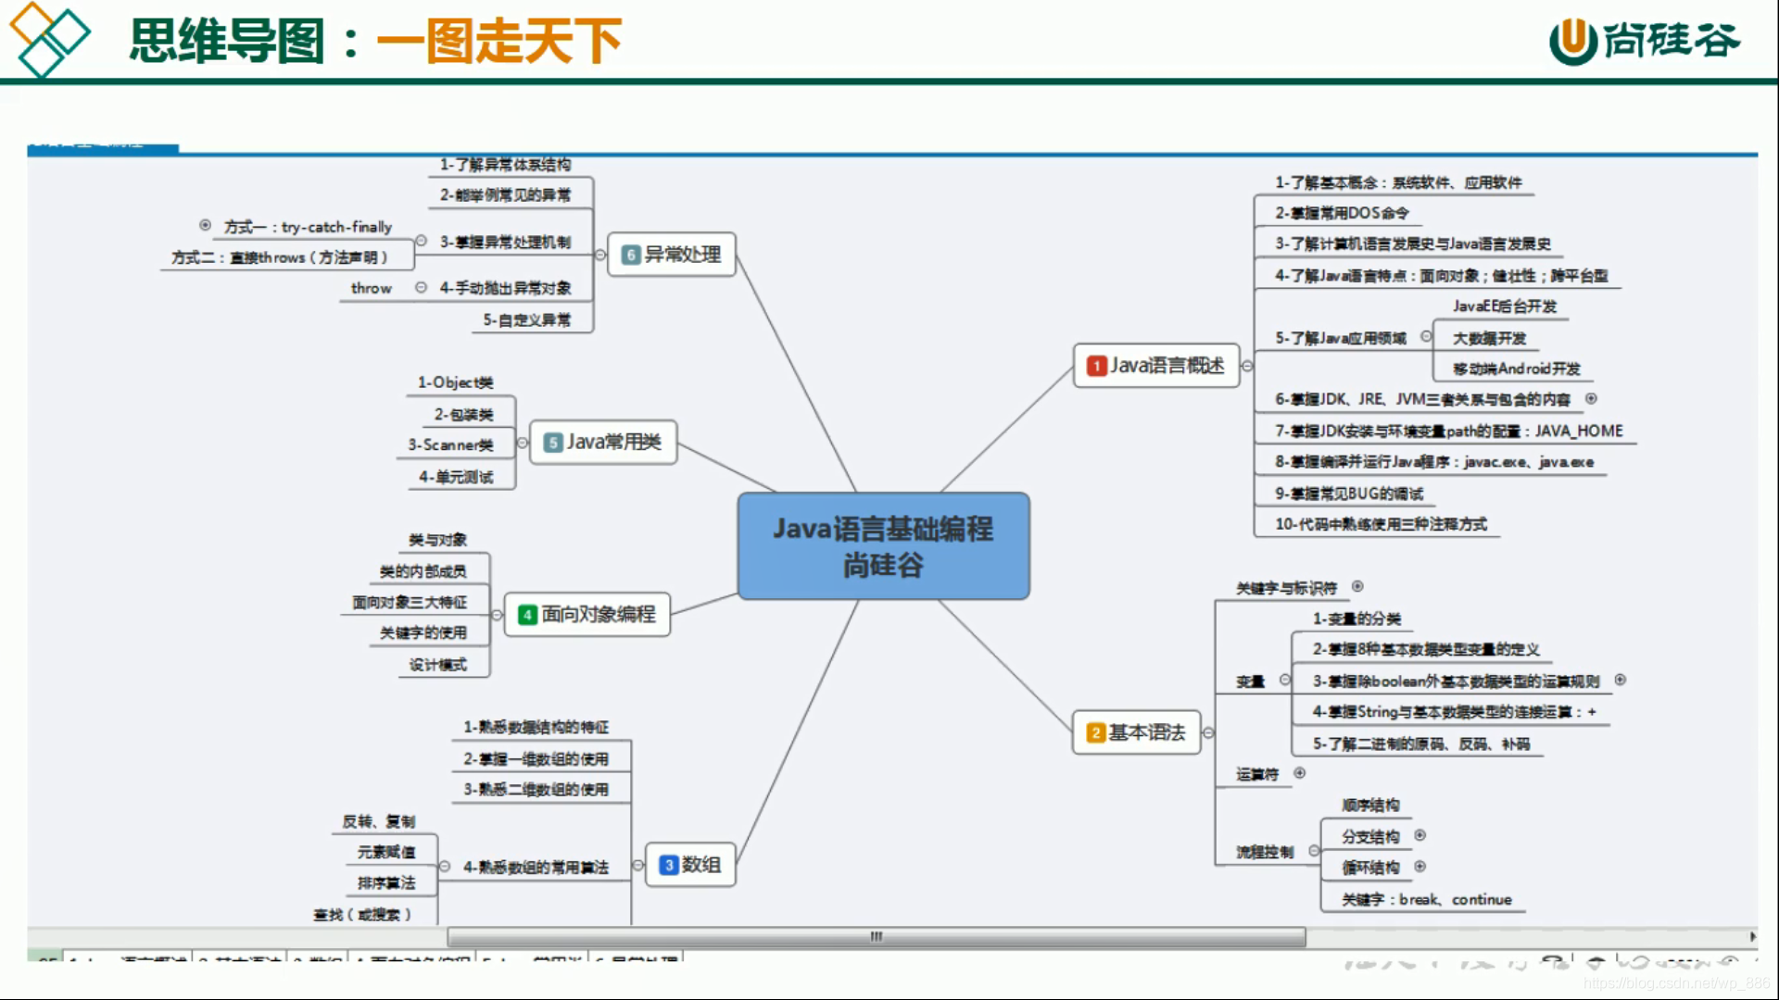Click the green "4" badge on the 面向对象编程 node
This screenshot has height=1000, width=1779.
pyautogui.click(x=528, y=614)
